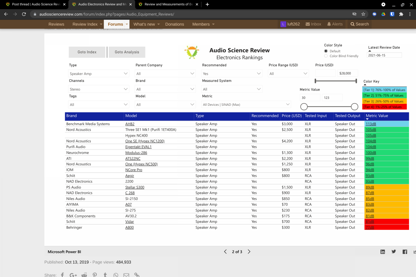Open the Alerts bell
416x277 pixels.
coord(335,24)
